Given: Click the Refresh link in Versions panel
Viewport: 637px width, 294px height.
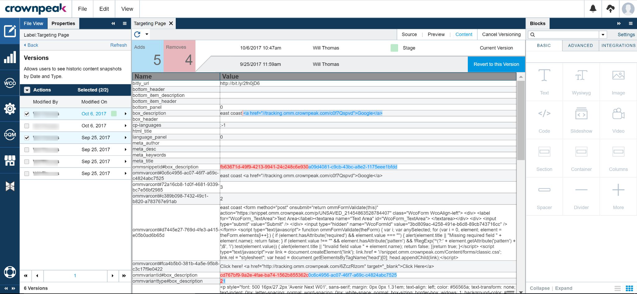Looking at the screenshot, I should click(x=119, y=45).
